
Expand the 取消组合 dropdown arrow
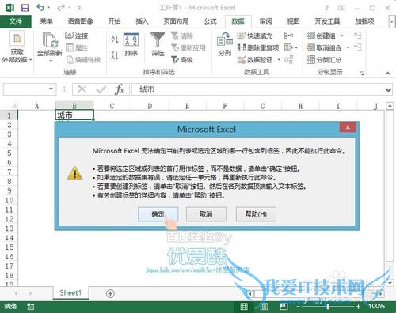pyautogui.click(x=348, y=47)
